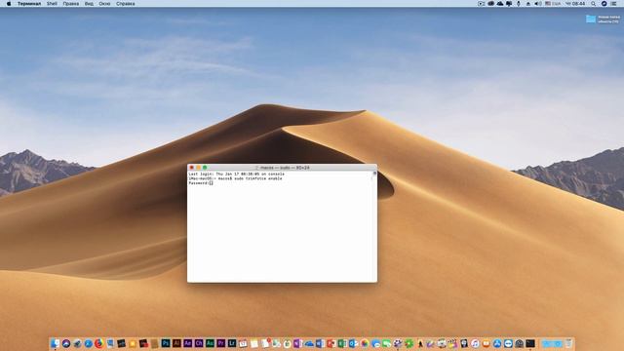This screenshot has width=624, height=351.
Task: Open Finder from the dock
Action: click(x=55, y=343)
